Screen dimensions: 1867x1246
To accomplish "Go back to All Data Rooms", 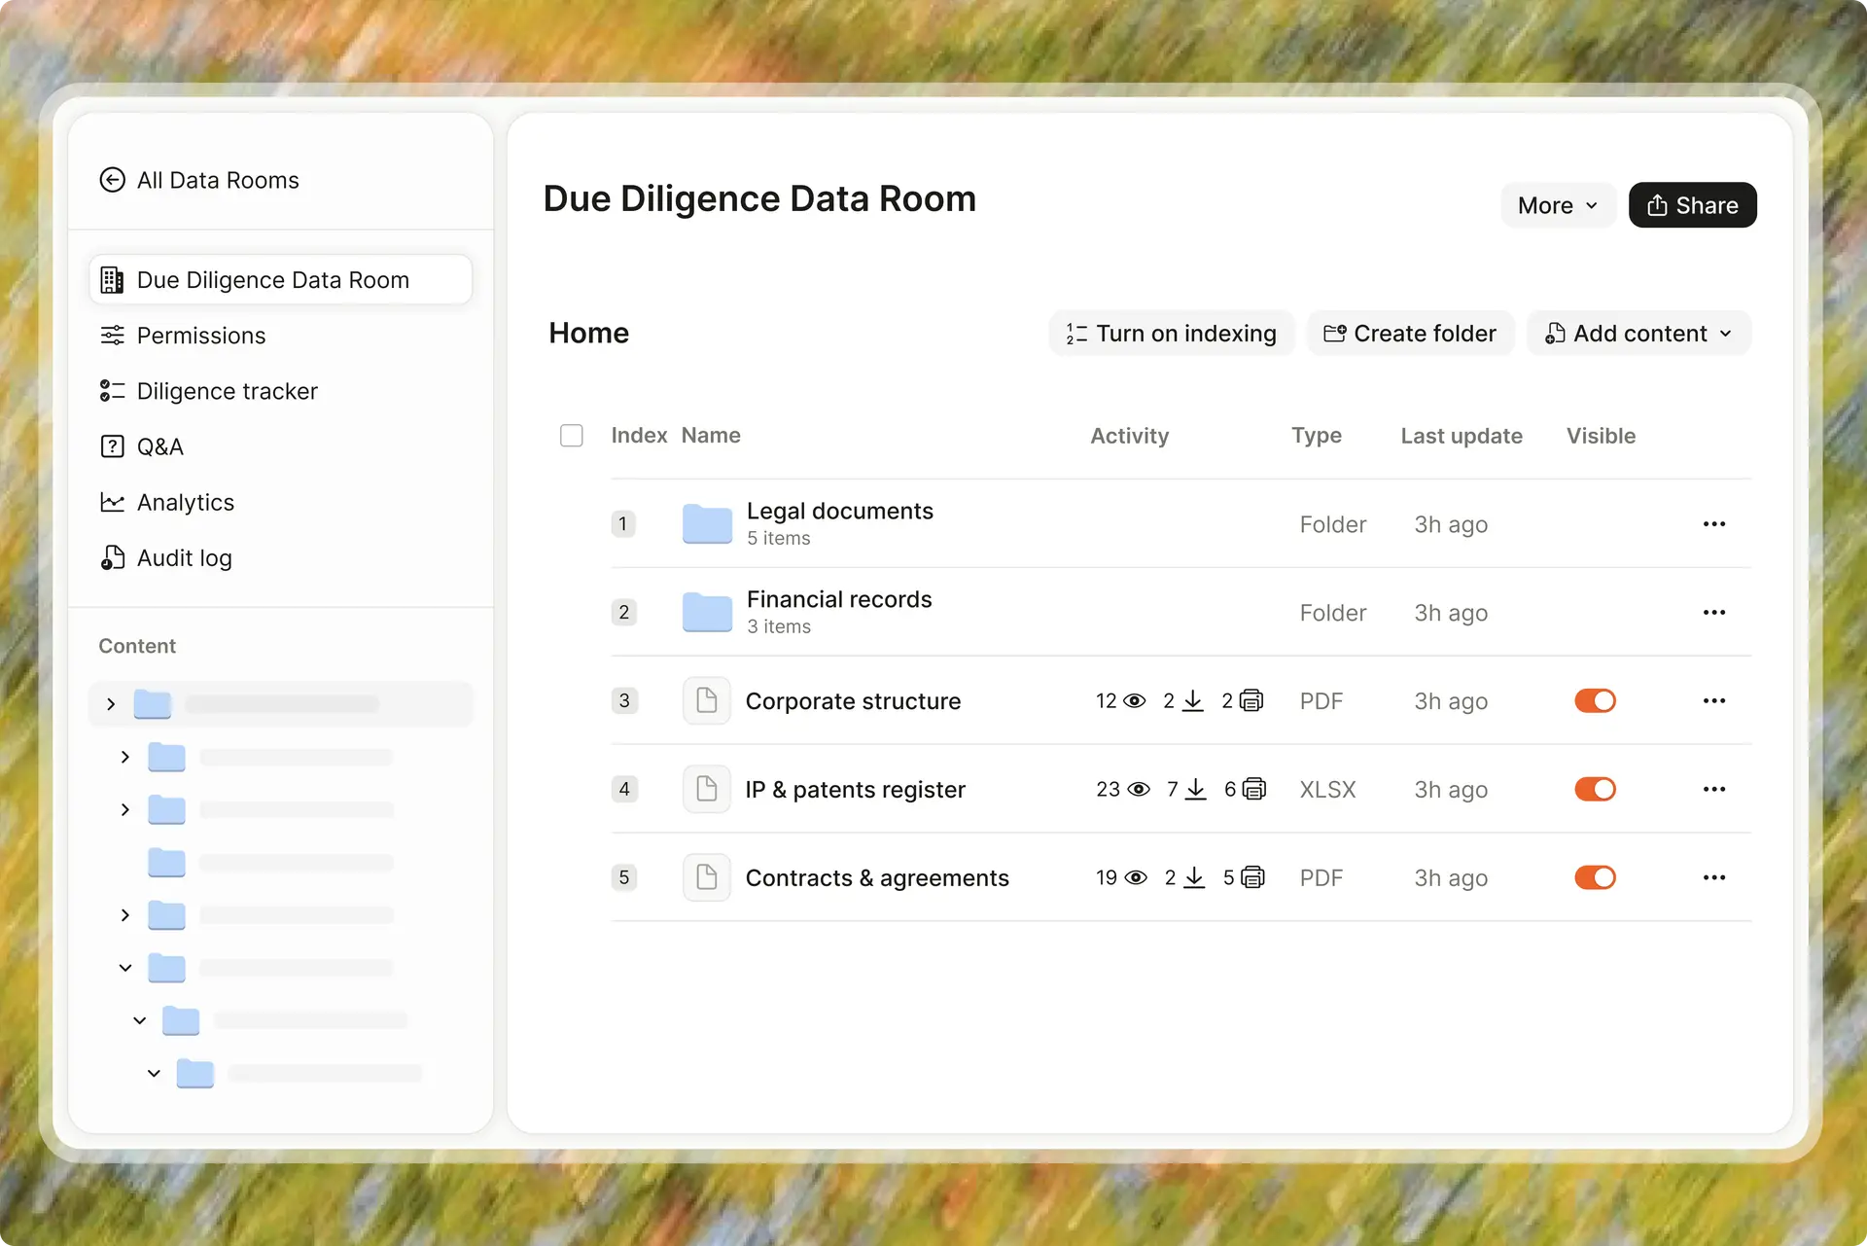I will pos(199,180).
